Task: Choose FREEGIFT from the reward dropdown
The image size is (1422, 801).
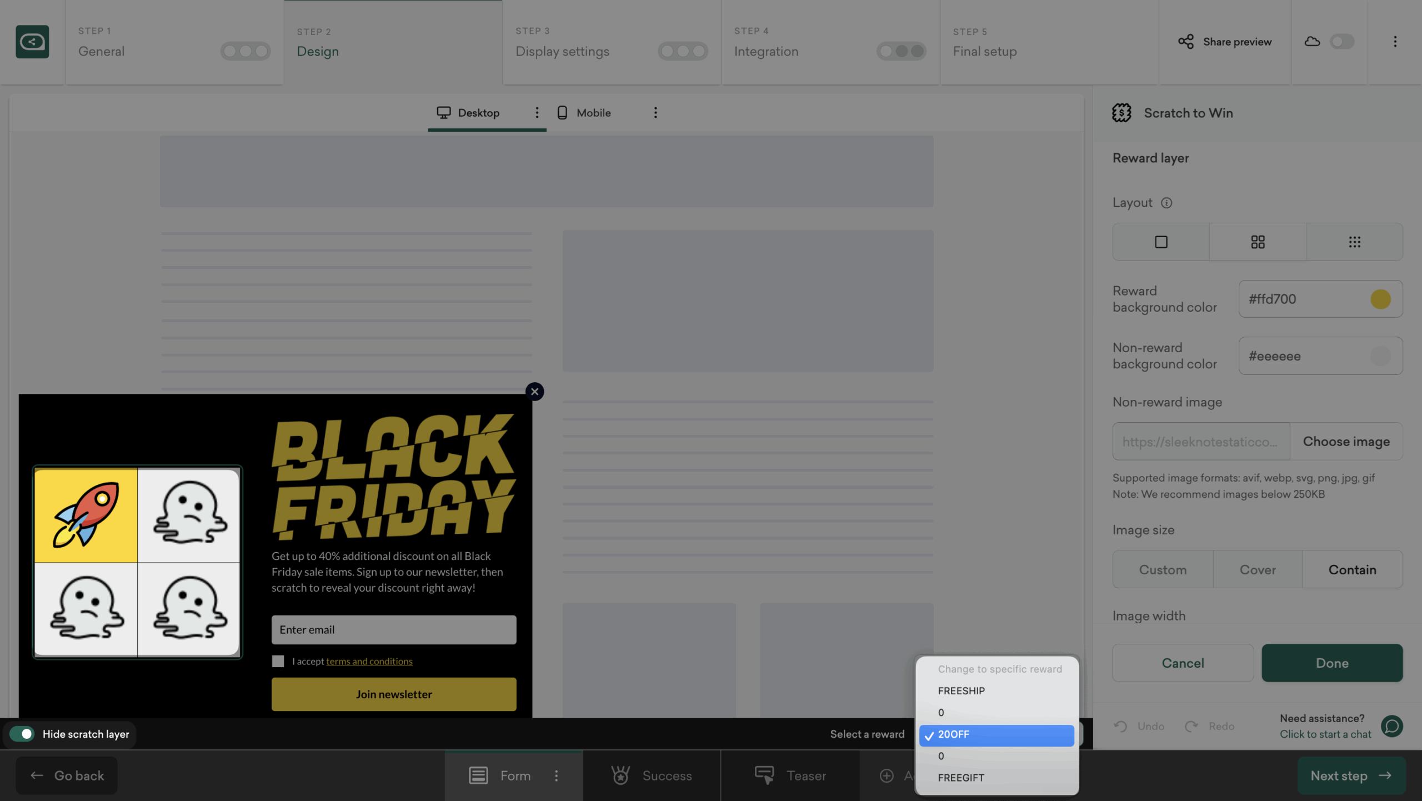Action: coord(961,778)
